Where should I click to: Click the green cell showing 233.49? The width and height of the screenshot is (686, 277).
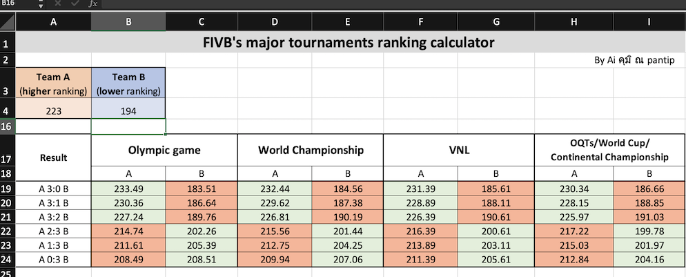(x=128, y=187)
